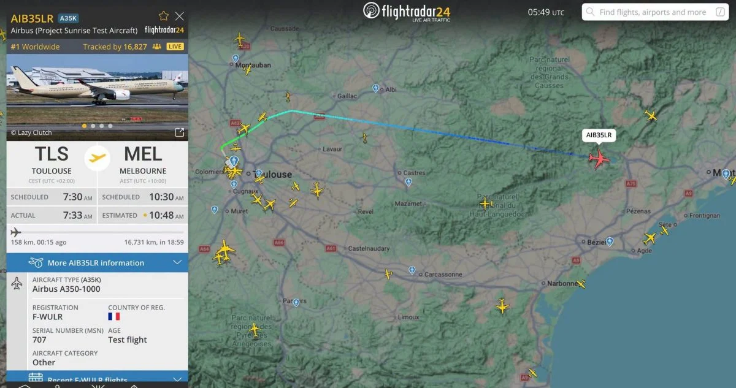The image size is (736, 388).
Task: Click the AIB35LR callout label on the map
Action: click(x=599, y=135)
